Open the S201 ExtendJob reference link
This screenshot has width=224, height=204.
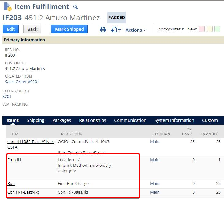click(x=7, y=96)
